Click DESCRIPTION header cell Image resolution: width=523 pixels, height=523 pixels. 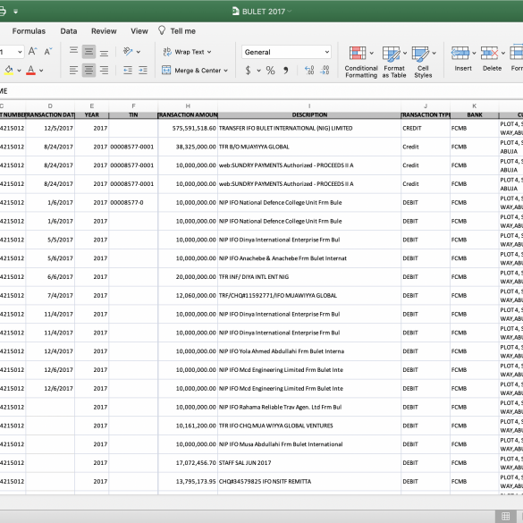(309, 114)
